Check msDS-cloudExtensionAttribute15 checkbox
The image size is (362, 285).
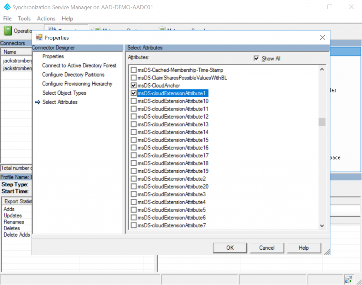[x=133, y=140]
